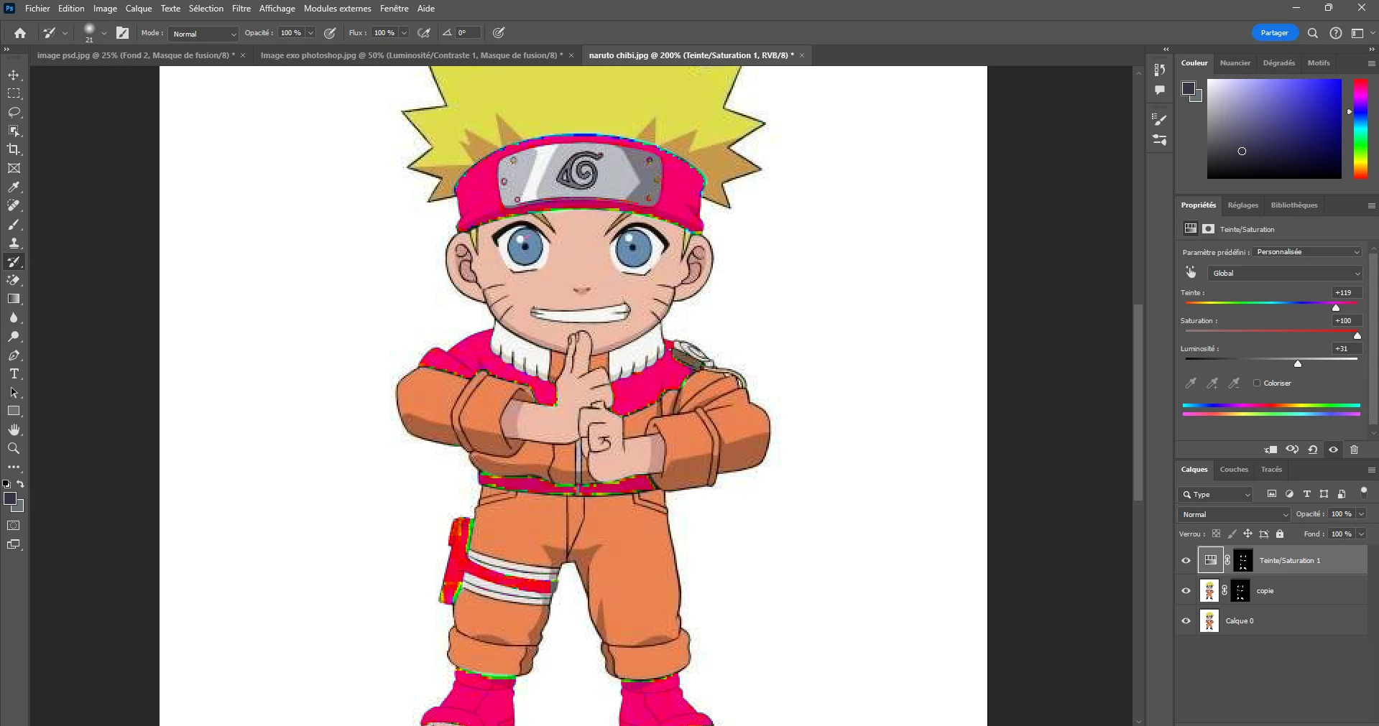Select the Object Selection tool
The image size is (1379, 726).
[14, 131]
